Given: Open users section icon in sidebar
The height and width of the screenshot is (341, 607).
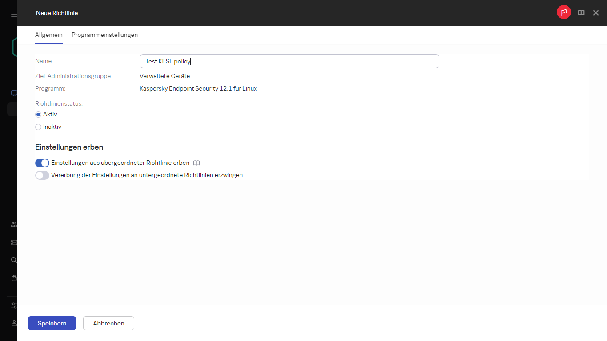Looking at the screenshot, I should [x=14, y=225].
